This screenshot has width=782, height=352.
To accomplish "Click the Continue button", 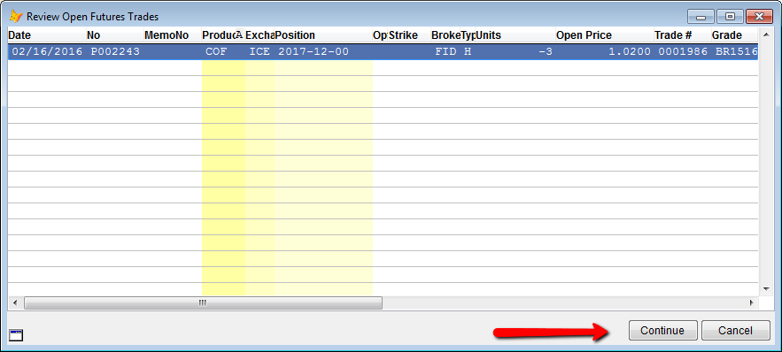I will click(662, 330).
